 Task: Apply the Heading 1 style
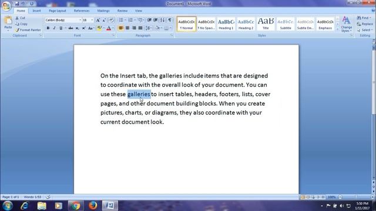click(x=226, y=24)
